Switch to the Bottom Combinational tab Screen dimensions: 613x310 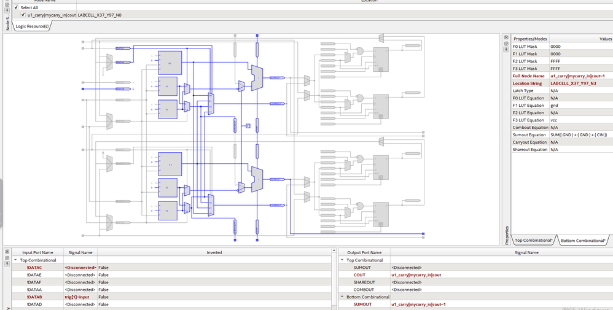point(582,241)
